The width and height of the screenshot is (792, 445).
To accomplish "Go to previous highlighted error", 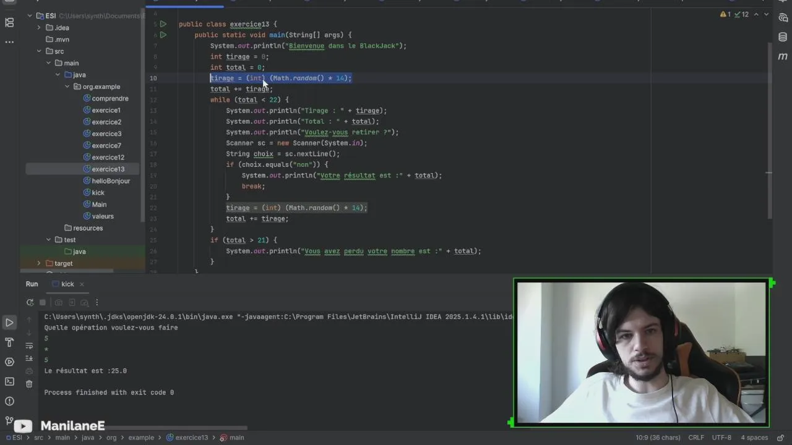I will [x=757, y=14].
